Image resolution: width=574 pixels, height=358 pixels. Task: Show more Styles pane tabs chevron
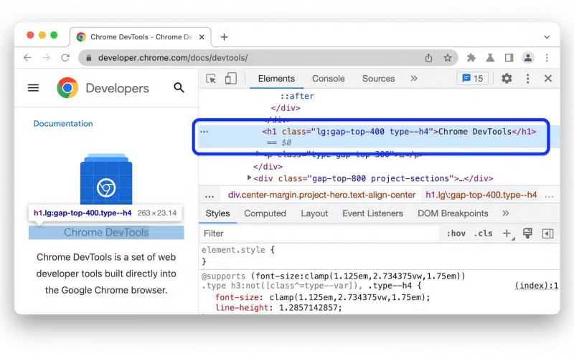pos(505,213)
